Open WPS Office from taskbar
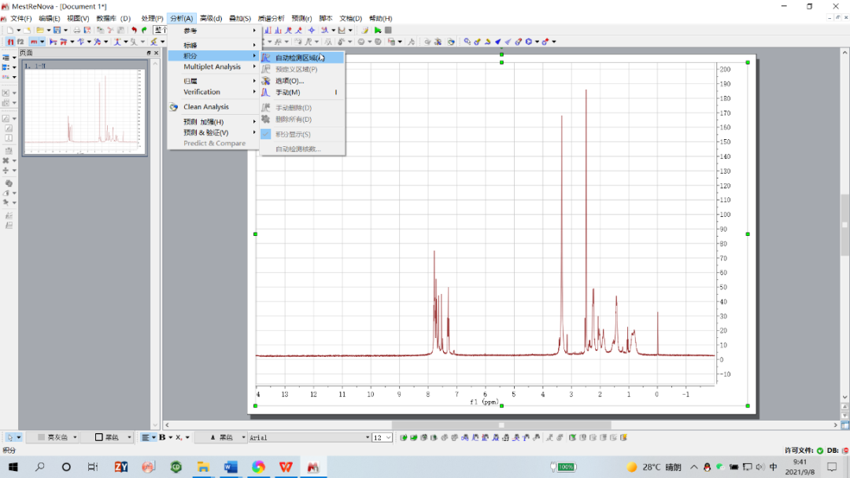Screen dimensions: 850x478 286,467
